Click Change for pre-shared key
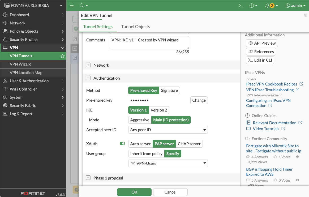The image size is (309, 197). point(199,100)
